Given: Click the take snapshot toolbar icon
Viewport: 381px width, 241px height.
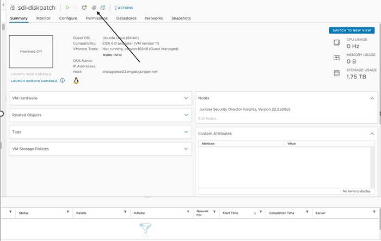Looking at the screenshot, I should pyautogui.click(x=103, y=8).
